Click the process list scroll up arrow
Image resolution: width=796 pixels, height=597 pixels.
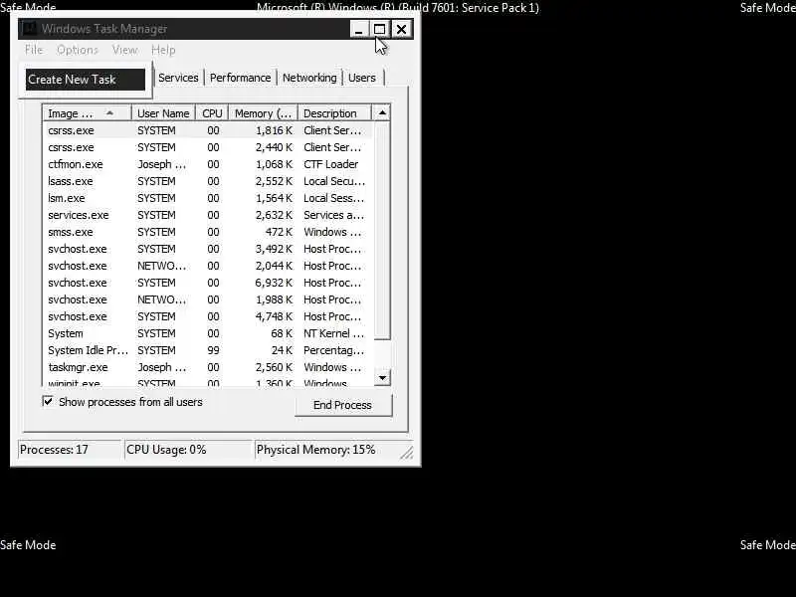382,112
